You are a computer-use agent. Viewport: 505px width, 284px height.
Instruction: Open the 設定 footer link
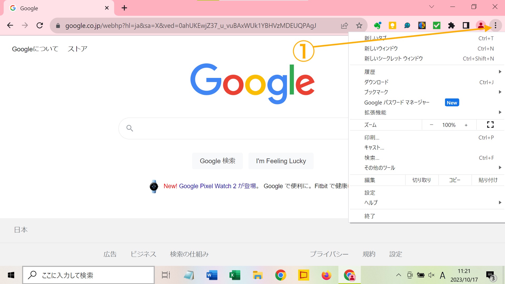pos(396,254)
